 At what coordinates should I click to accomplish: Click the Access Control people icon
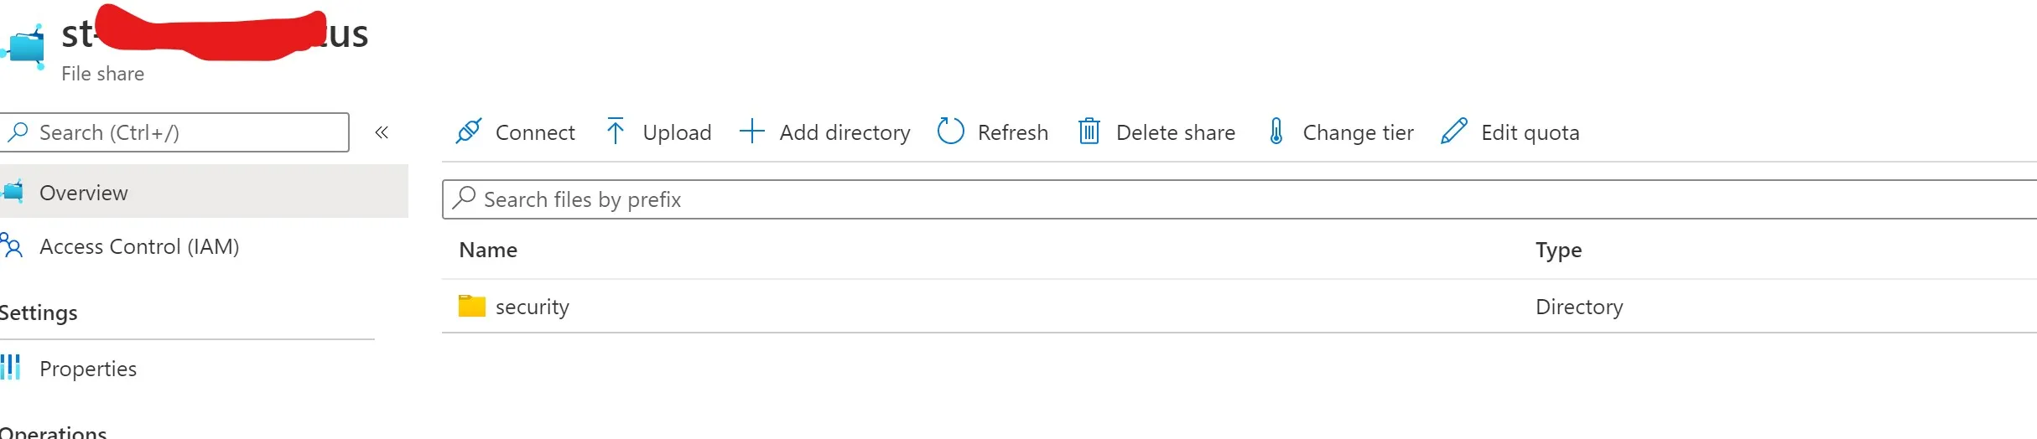click(x=12, y=246)
